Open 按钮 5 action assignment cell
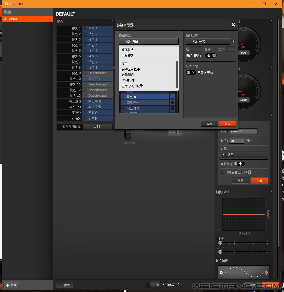Image resolution: width=284 pixels, height=292 pixels. point(97,51)
